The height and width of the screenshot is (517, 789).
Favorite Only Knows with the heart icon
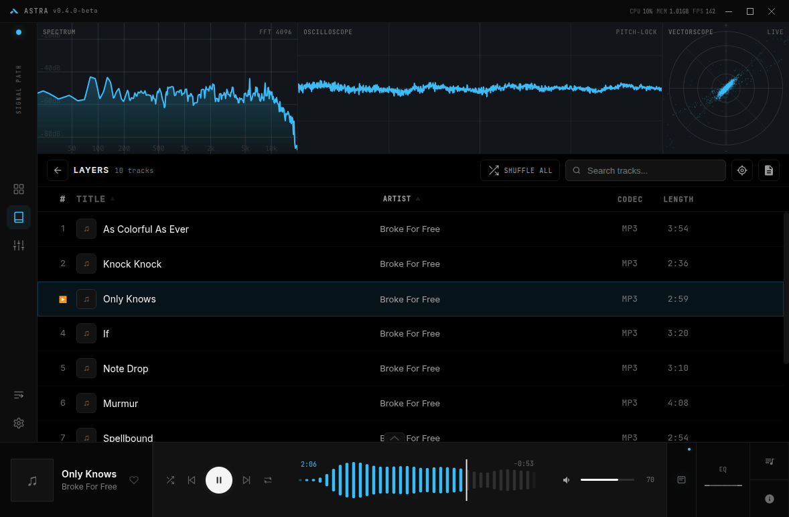coord(134,480)
